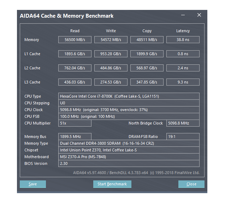Click the BIOS Version label
The height and width of the screenshot is (208, 225).
(36, 163)
